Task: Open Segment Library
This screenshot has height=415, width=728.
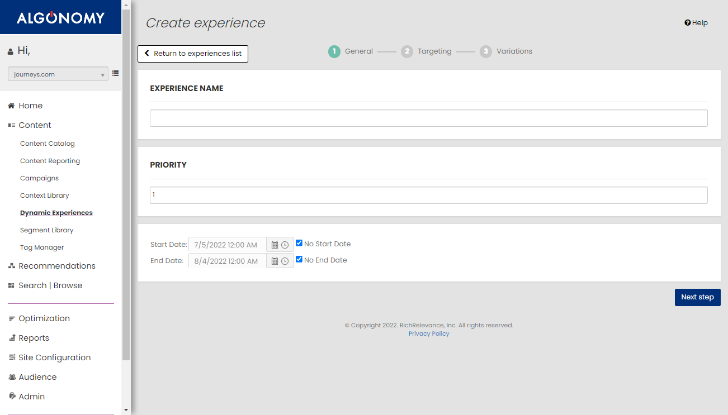Action: (47, 230)
